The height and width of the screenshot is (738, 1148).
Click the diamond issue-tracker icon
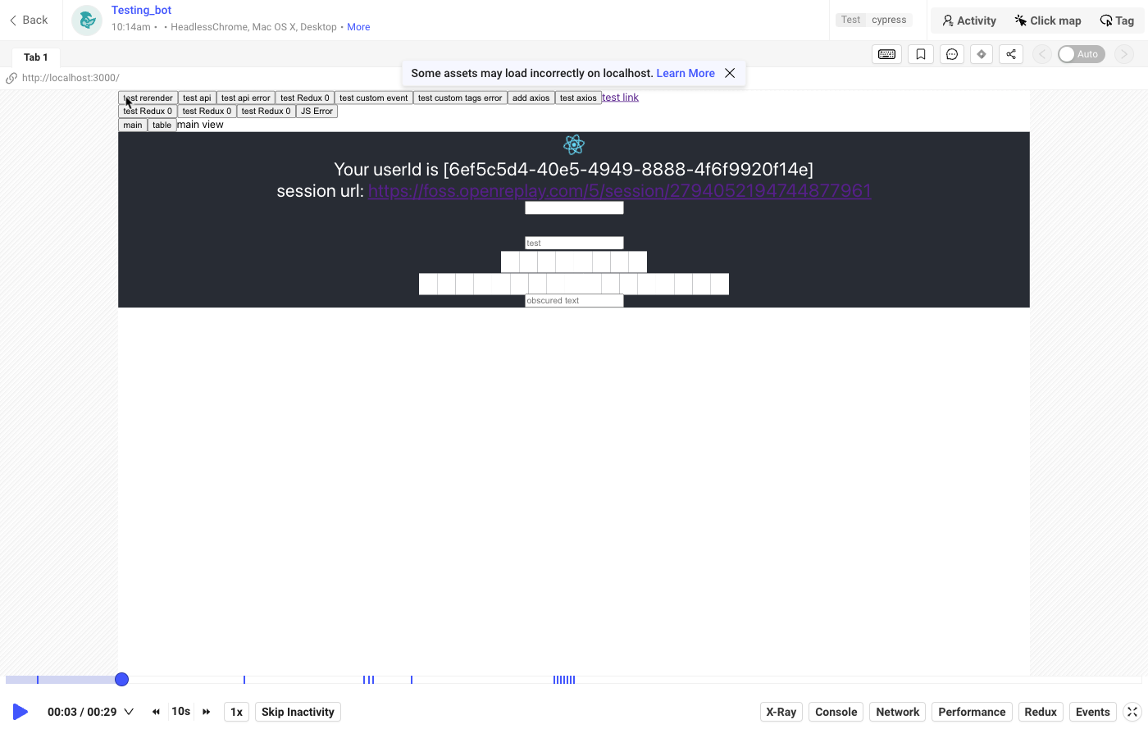tap(981, 54)
